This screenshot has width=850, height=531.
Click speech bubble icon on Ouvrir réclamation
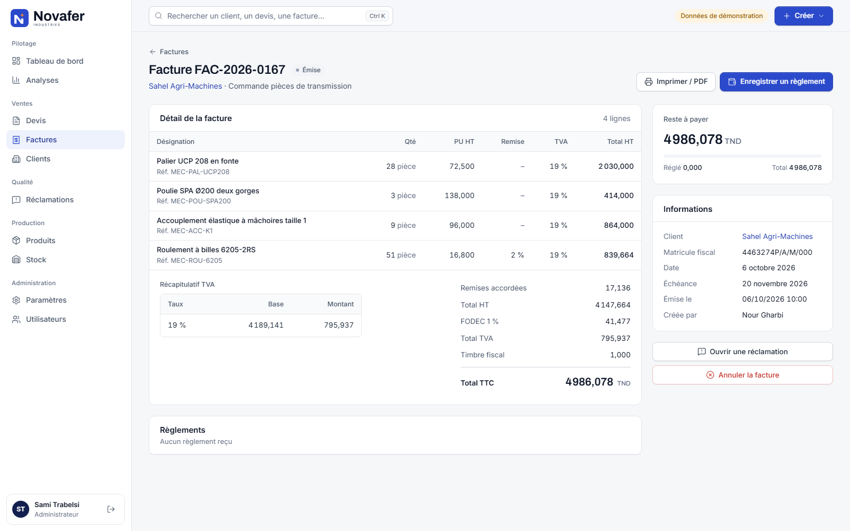pos(702,352)
